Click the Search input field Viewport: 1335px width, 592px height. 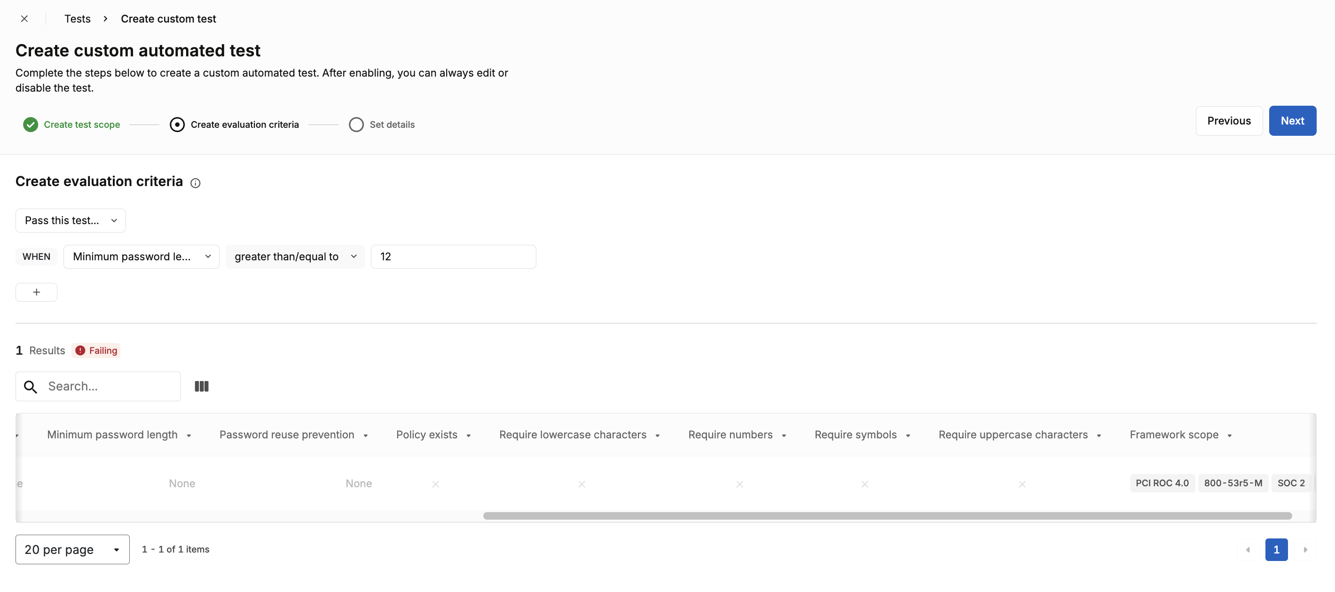(98, 386)
